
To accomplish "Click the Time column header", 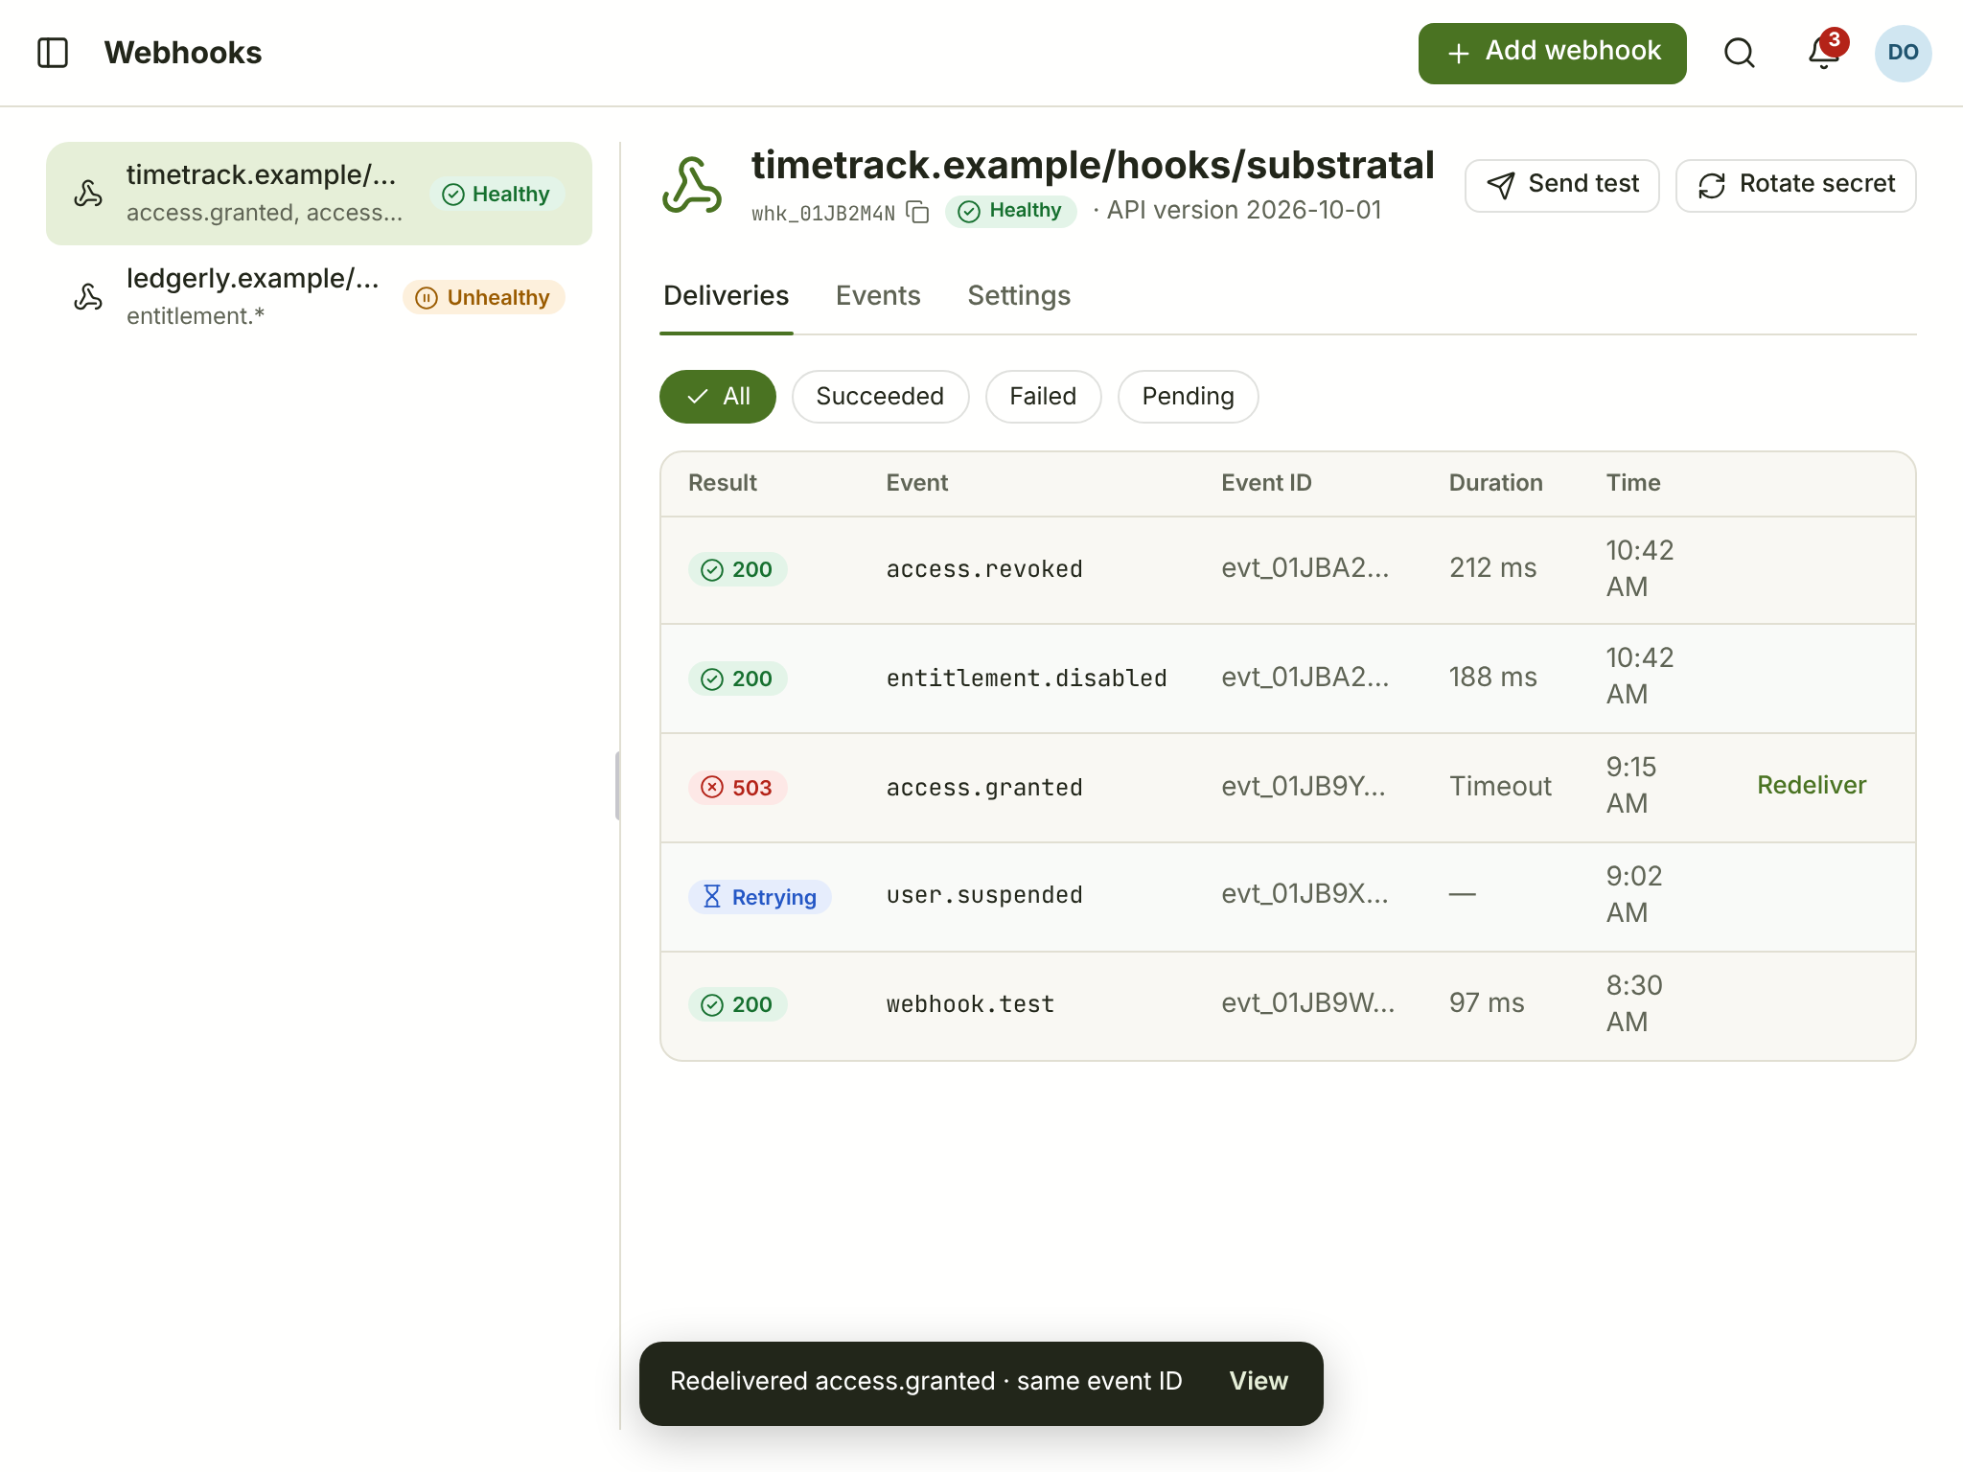I will pos(1633,483).
